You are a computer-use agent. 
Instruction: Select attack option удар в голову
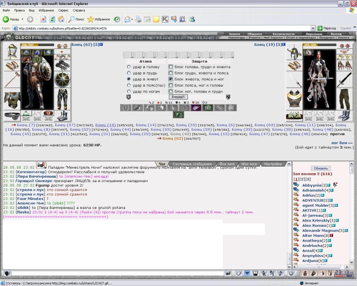(129, 67)
